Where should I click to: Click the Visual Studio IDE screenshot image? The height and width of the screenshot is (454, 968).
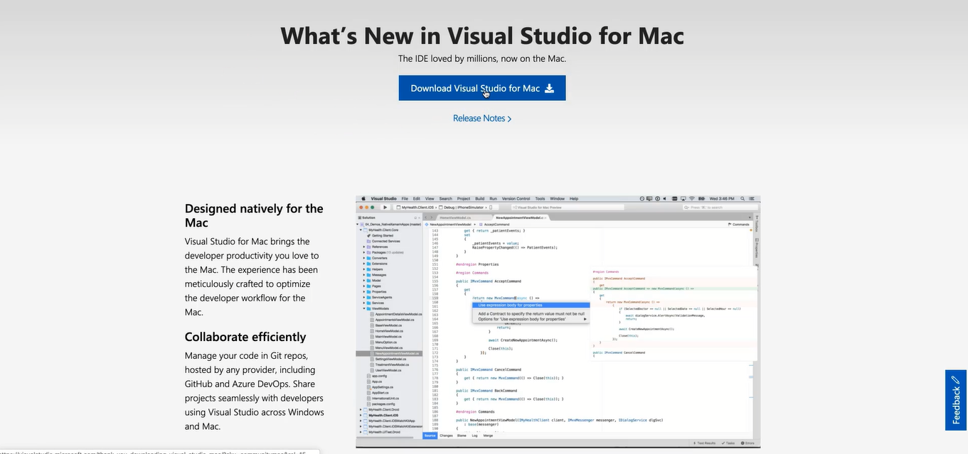coord(558,322)
